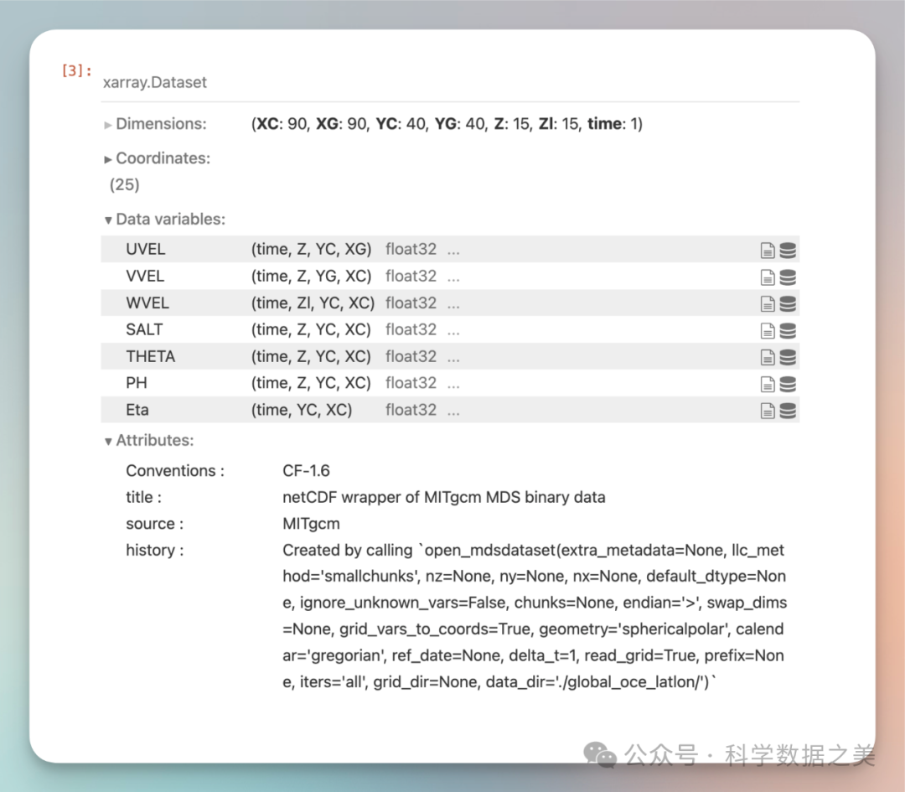The height and width of the screenshot is (792, 905).
Task: Click the xarray.Dataset header text
Action: pyautogui.click(x=154, y=83)
